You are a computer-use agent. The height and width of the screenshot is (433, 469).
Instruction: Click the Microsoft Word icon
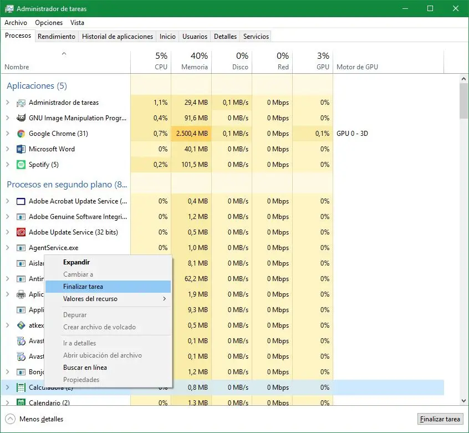click(21, 149)
